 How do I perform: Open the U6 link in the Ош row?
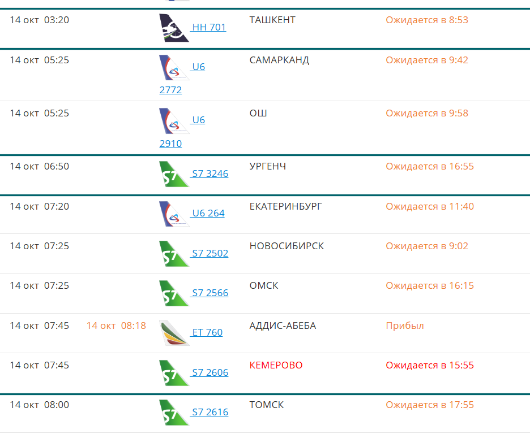[x=198, y=120]
